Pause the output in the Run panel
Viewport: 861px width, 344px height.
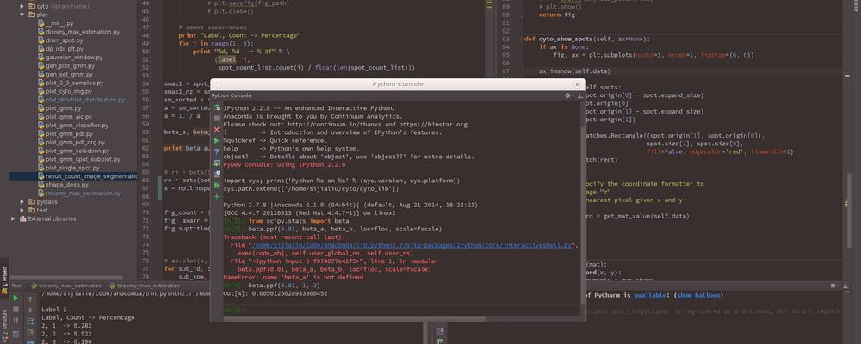click(15, 321)
